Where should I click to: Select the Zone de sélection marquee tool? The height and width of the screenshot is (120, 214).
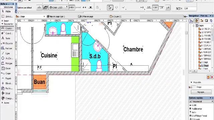[x=7, y=16]
